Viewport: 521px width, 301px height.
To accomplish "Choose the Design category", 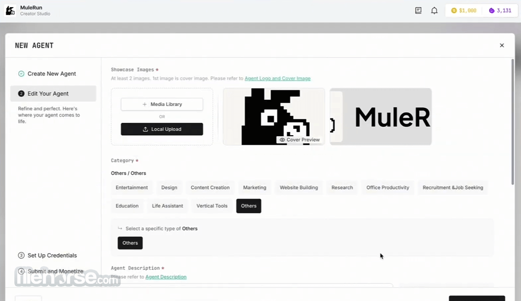I will coord(169,188).
